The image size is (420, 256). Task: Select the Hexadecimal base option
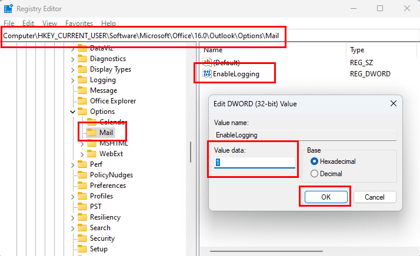tap(314, 161)
